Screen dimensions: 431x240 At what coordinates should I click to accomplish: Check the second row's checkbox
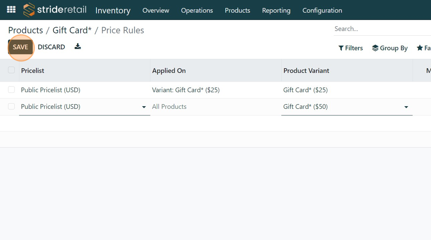[12, 107]
